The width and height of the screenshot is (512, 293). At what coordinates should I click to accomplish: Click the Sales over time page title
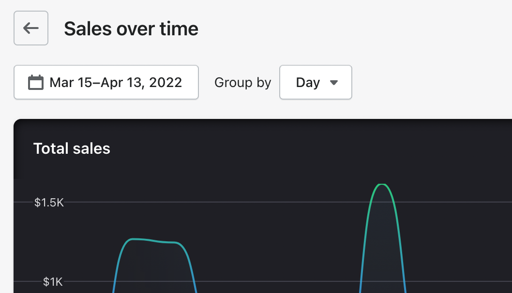pos(131,29)
